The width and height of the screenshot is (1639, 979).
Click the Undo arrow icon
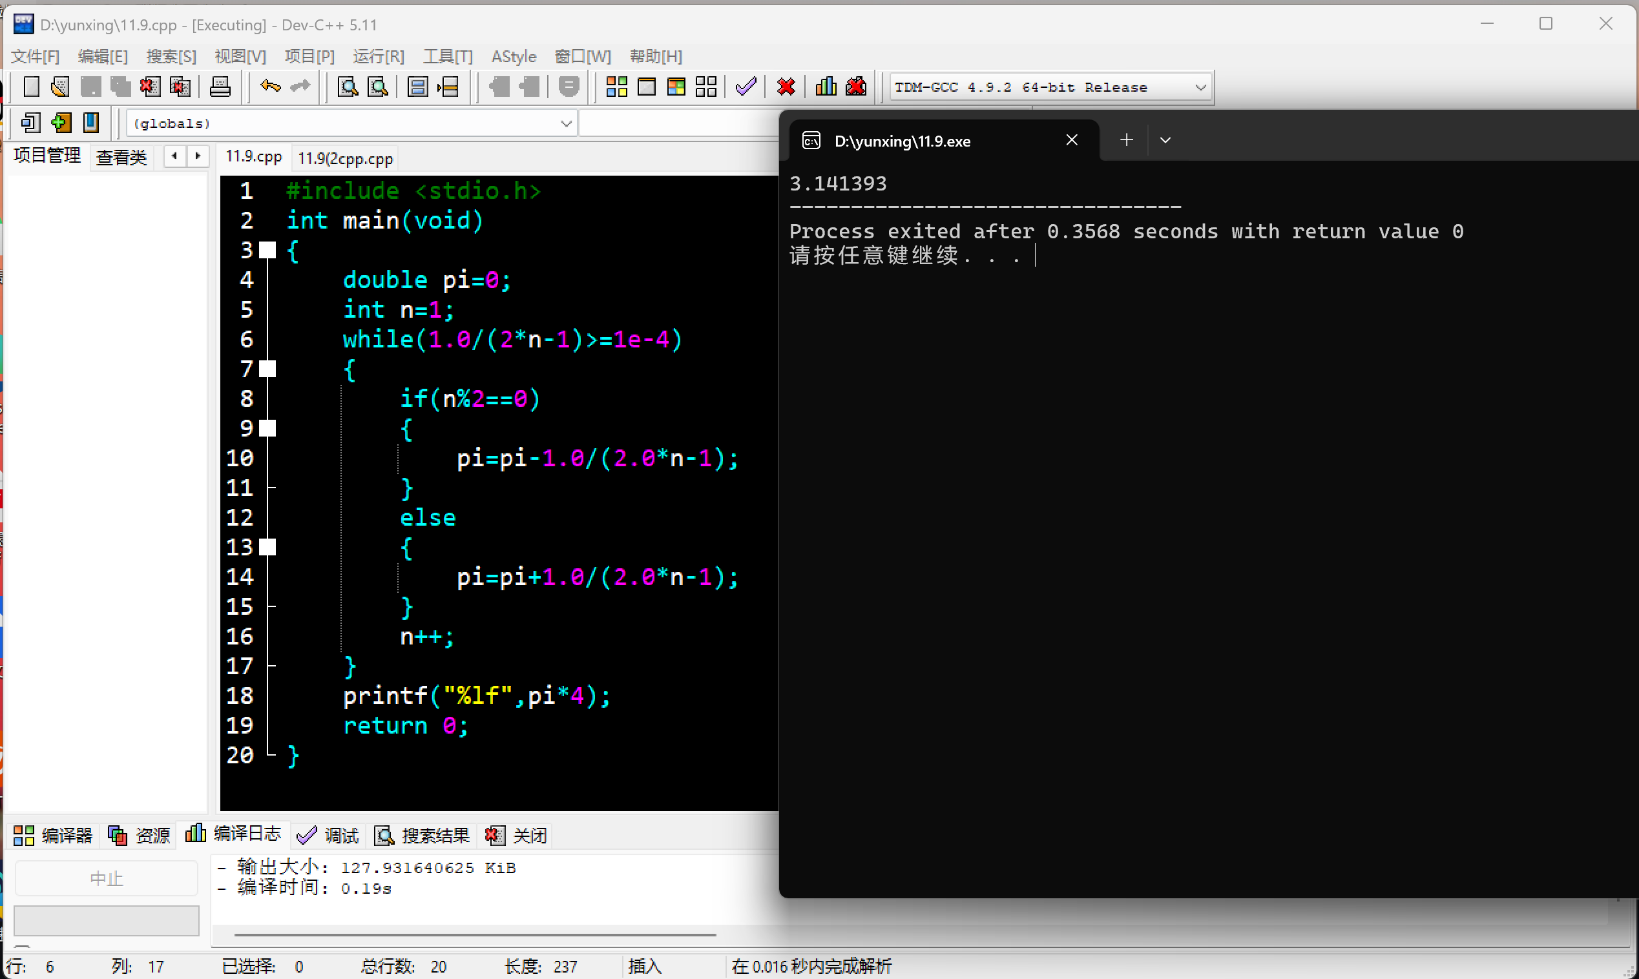(x=270, y=87)
